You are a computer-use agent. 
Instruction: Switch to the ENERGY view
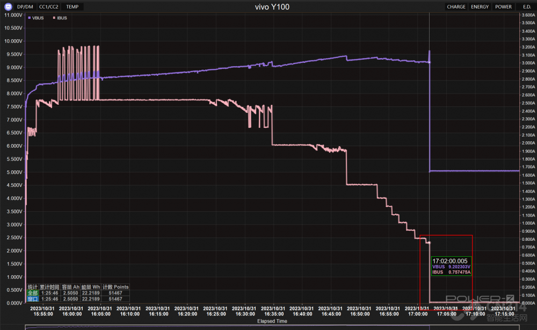[x=480, y=6]
